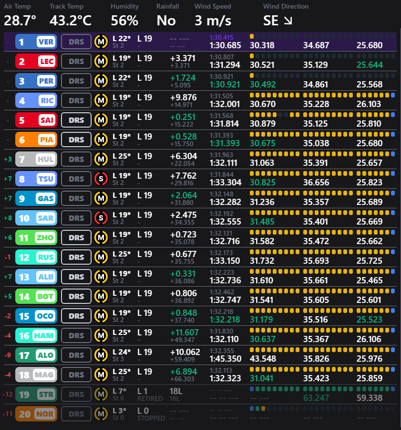Viewport: 401px width, 430px height.
Task: Click the medium tyre icon in OCO's row
Action: [x=101, y=316]
